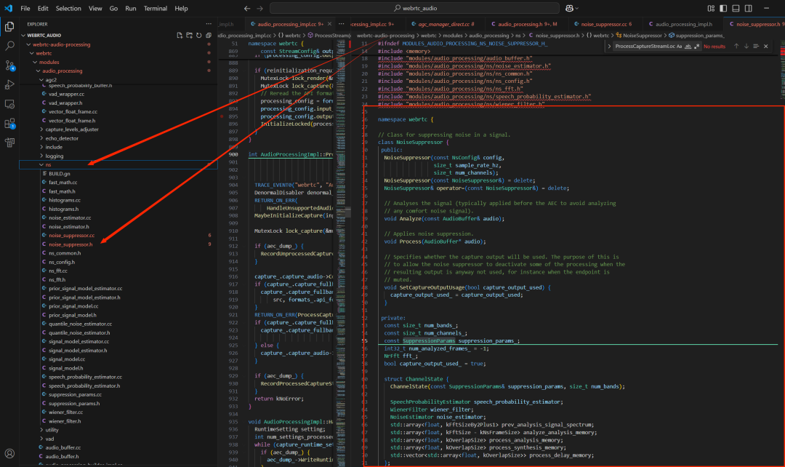Open the Search view in activity bar

coord(9,45)
